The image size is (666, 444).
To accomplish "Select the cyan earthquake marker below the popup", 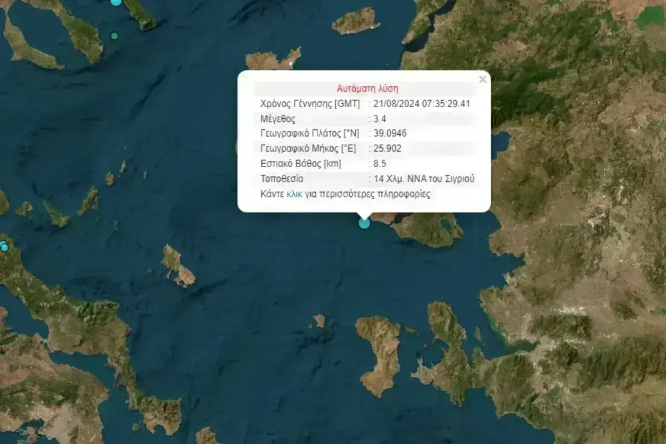I will [364, 223].
